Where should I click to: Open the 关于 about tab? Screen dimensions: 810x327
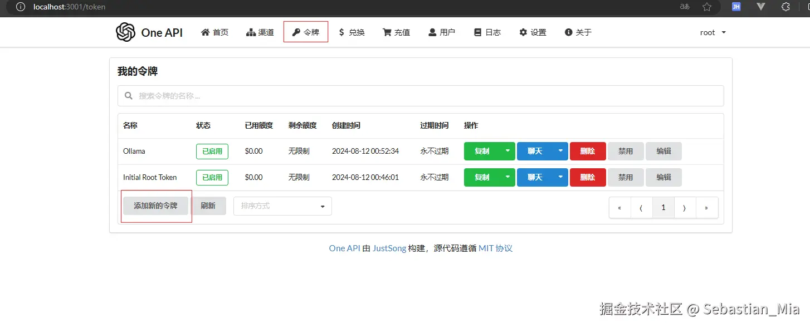(578, 32)
